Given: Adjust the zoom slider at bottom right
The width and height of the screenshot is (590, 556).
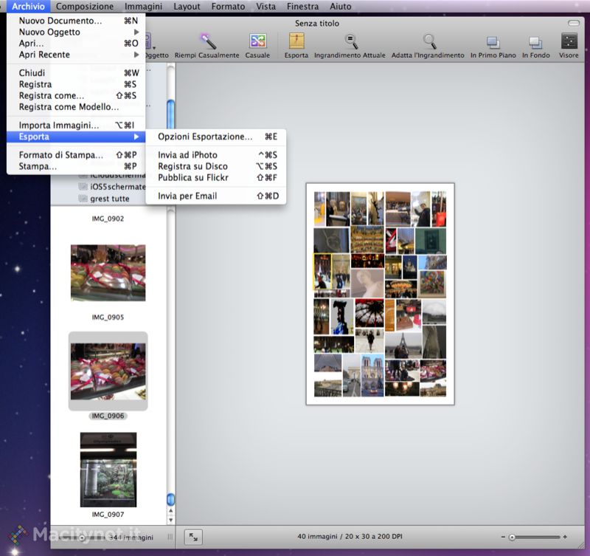Looking at the screenshot, I should click(512, 537).
